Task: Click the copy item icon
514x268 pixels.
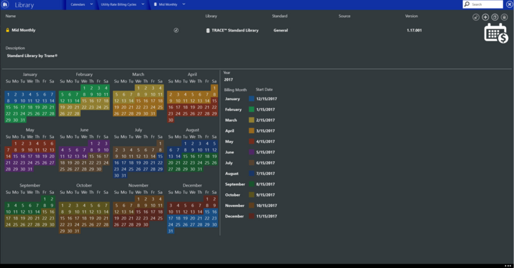Action: (x=495, y=17)
